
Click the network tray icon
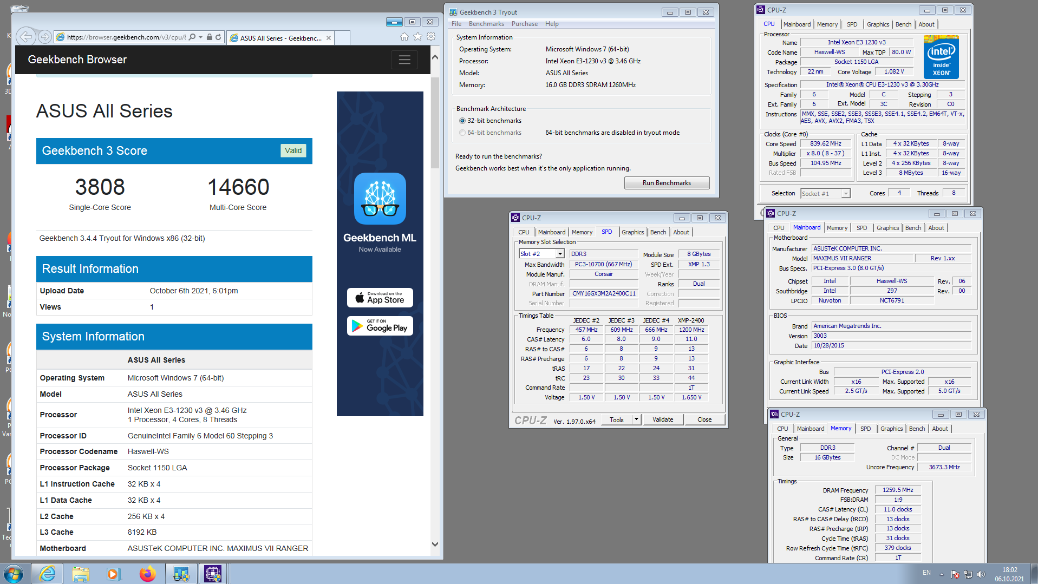968,574
